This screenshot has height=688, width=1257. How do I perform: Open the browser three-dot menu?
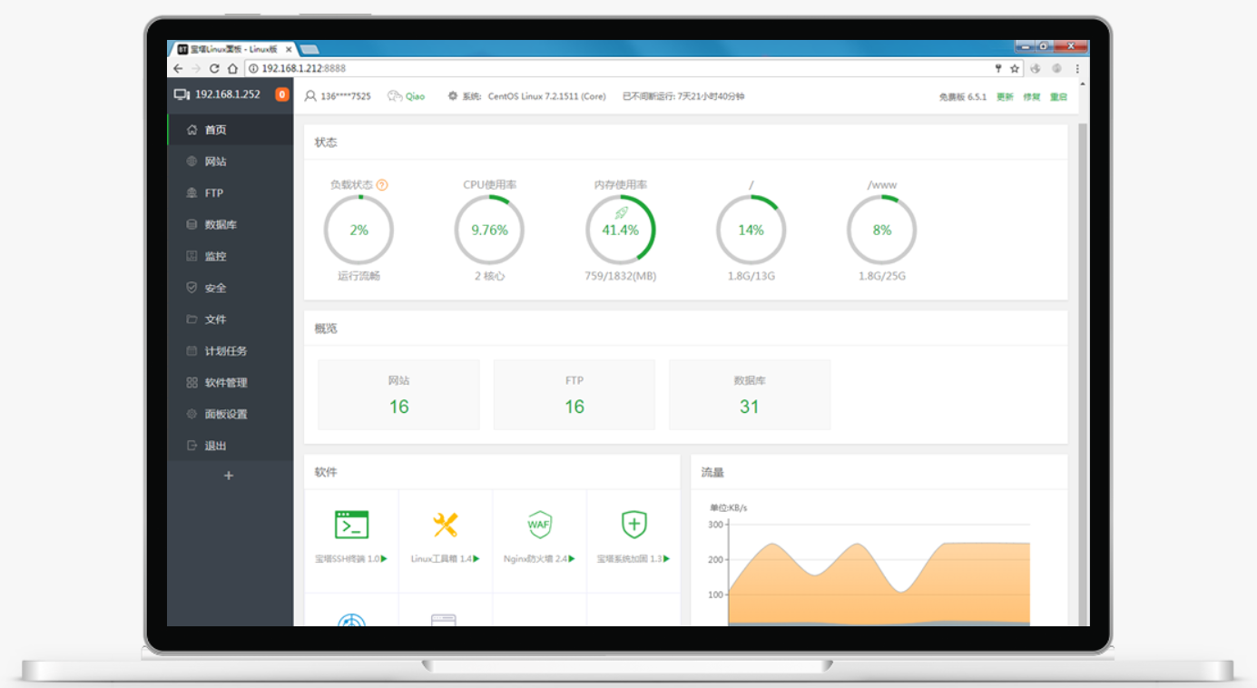pyautogui.click(x=1078, y=68)
